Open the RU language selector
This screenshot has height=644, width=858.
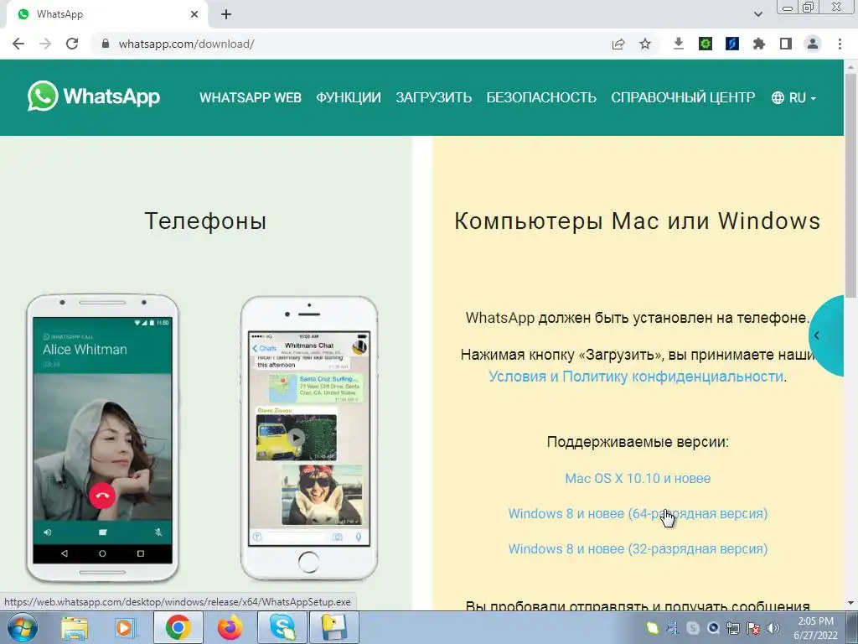794,97
